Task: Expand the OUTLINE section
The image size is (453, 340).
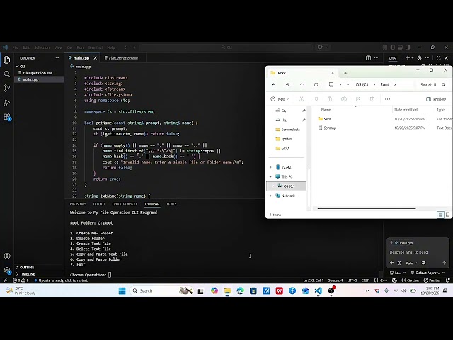Action: point(25,268)
